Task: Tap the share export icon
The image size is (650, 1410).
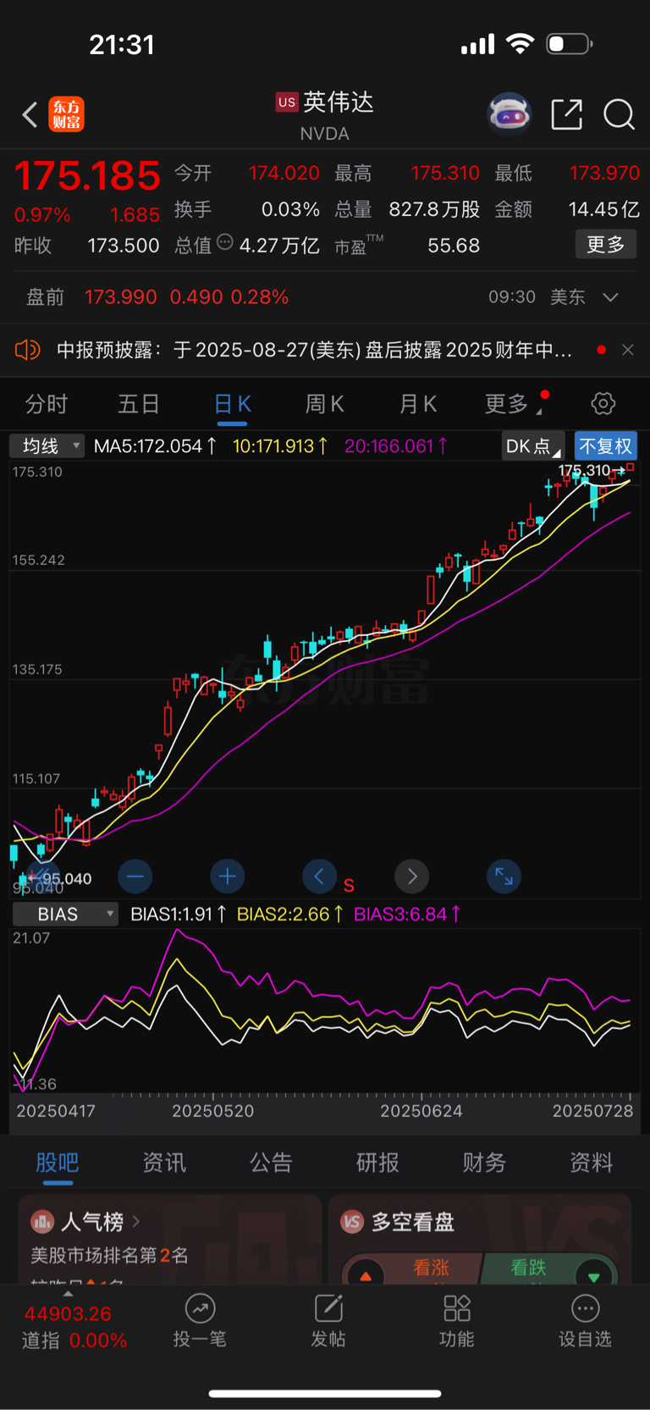Action: coord(566,113)
